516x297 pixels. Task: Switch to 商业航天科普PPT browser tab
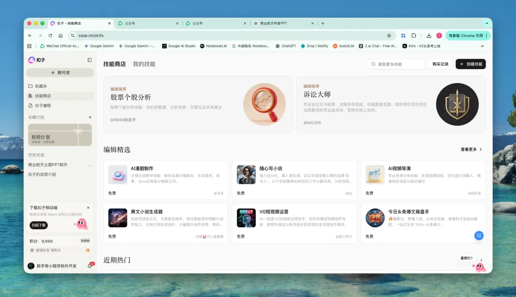(x=283, y=23)
